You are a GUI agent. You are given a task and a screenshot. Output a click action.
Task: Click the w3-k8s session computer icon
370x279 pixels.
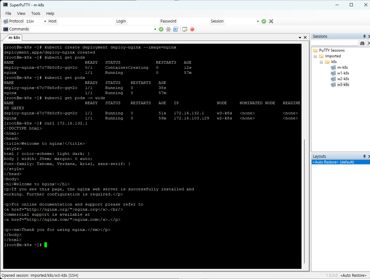[x=333, y=85]
